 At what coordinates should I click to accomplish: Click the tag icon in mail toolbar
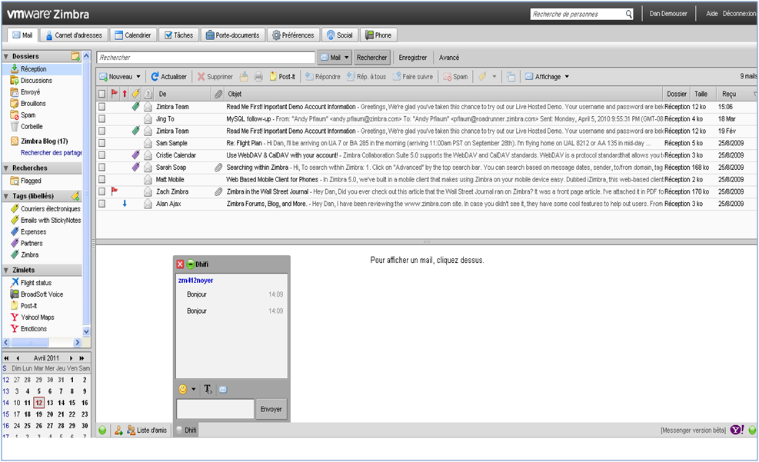[x=483, y=76]
